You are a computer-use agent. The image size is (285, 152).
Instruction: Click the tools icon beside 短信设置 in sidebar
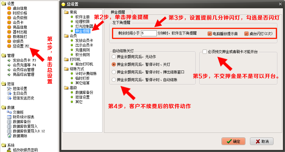click(9, 89)
